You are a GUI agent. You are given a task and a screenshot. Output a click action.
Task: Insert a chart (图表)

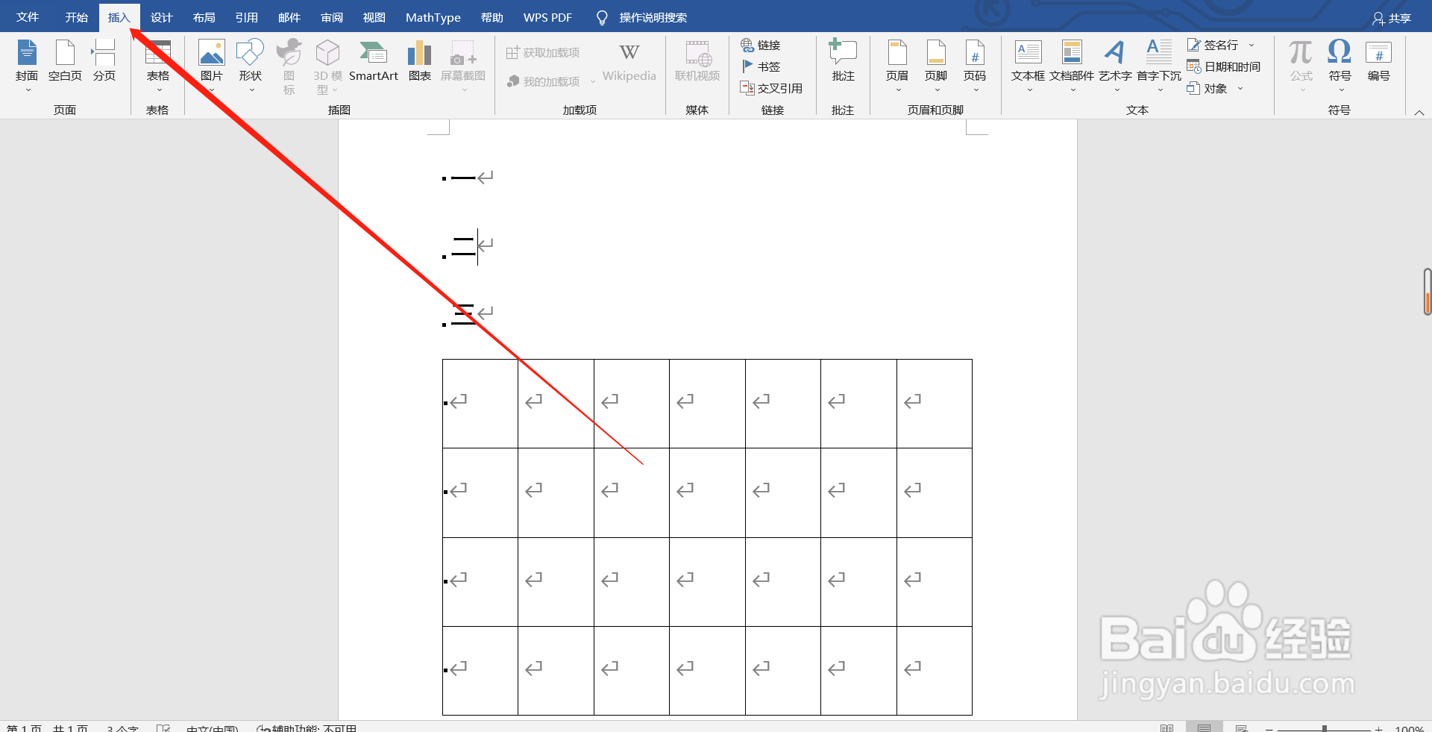click(420, 61)
